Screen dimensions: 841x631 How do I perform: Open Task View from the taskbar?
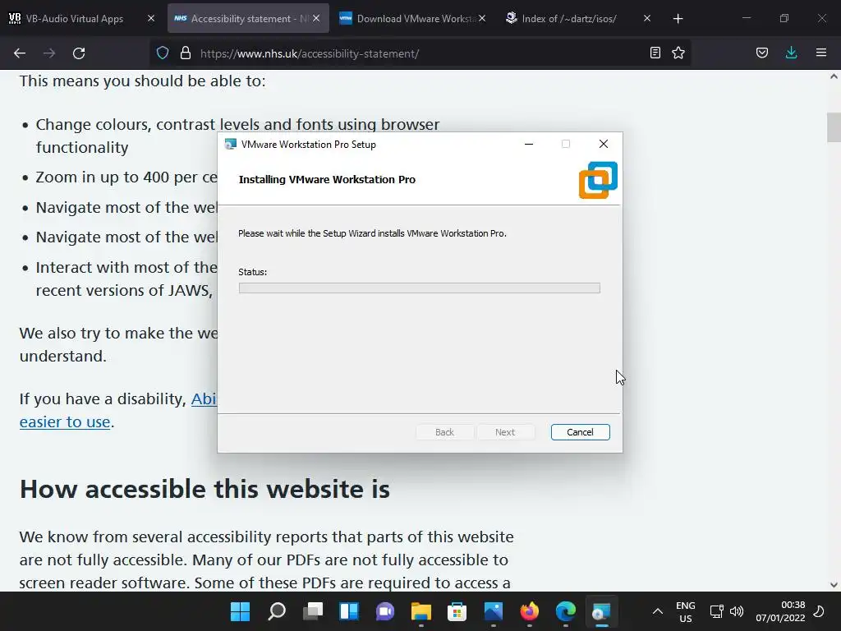(313, 611)
